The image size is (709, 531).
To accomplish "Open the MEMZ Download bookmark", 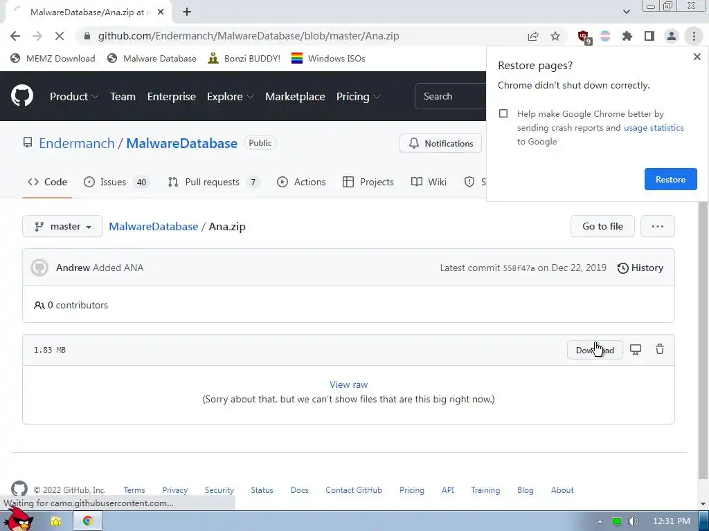I will [x=53, y=58].
